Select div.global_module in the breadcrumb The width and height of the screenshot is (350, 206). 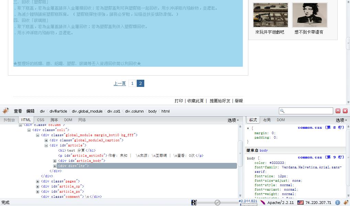point(87,111)
